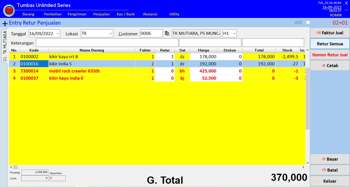The height and width of the screenshot is (187, 350).
Task: Click the Retur cell of kikir india 5
Action: (x=165, y=64)
